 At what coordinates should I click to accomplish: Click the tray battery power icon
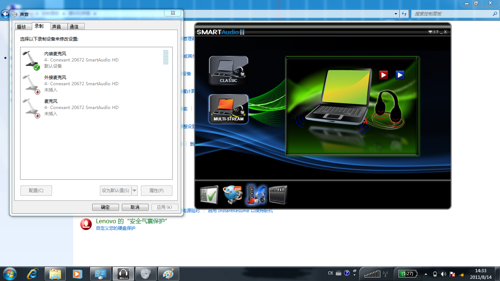(x=435, y=274)
